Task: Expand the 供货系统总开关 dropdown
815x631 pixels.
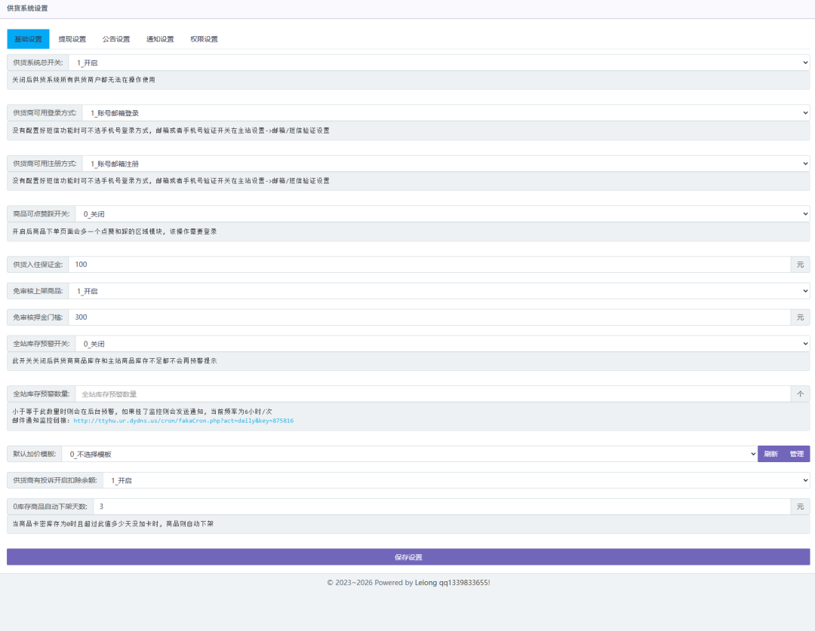Action: click(438, 63)
